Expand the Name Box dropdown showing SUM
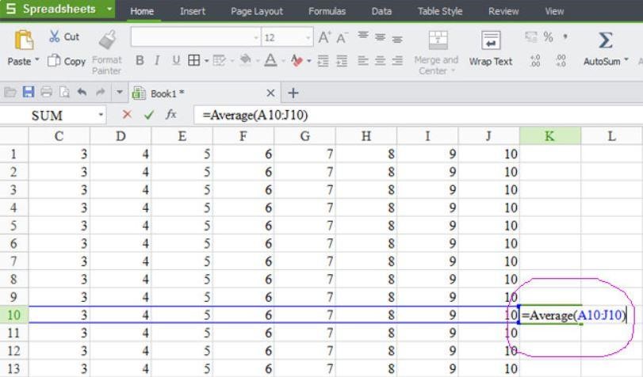The width and height of the screenshot is (643, 377). click(x=101, y=116)
